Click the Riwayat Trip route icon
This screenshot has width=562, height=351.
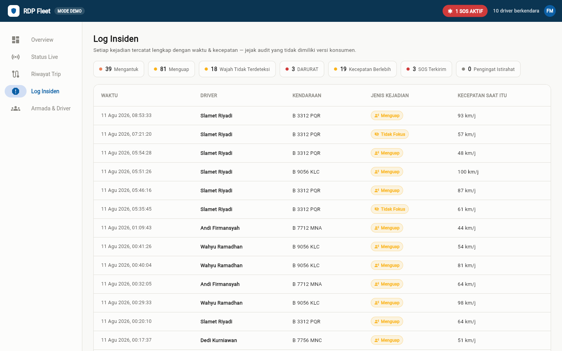pos(16,74)
